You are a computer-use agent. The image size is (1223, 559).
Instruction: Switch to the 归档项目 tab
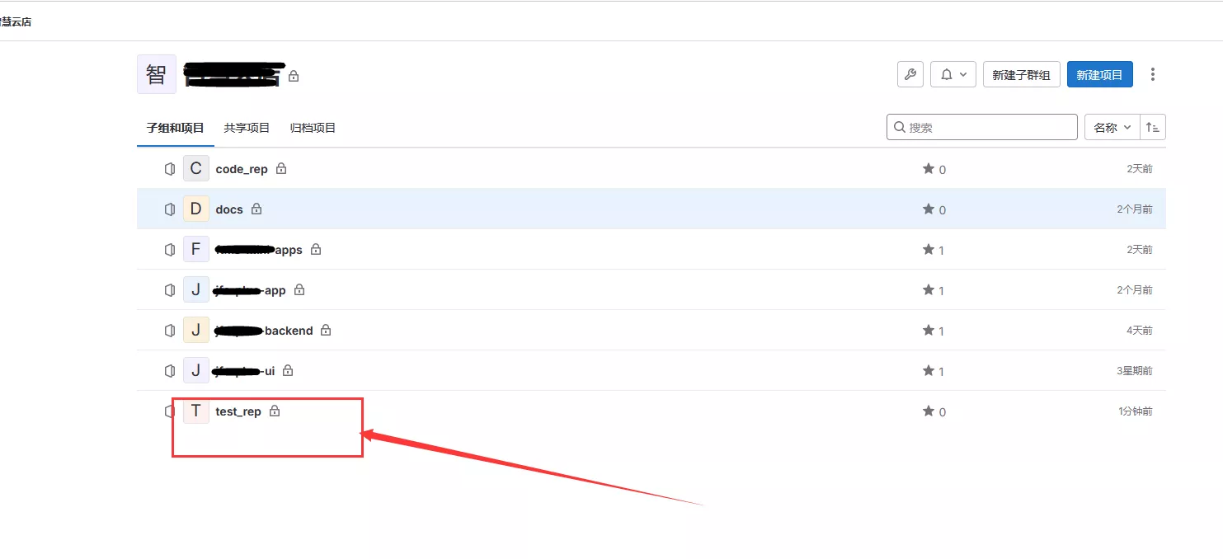313,128
